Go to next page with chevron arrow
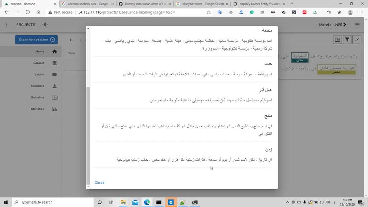The width and height of the screenshot is (368, 207). point(70,40)
